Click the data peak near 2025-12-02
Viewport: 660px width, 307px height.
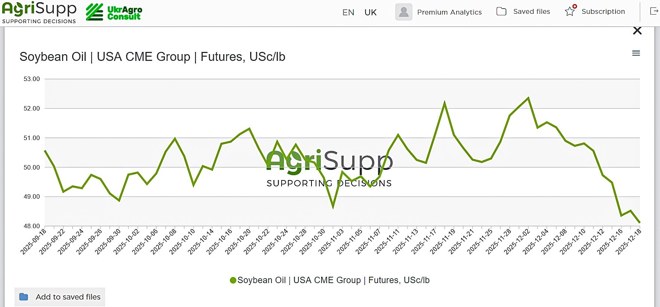[528, 98]
